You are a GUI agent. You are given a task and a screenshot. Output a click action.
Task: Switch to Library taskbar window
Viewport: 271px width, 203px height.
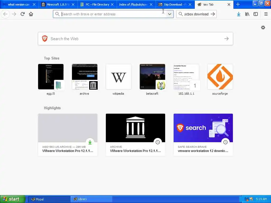[x=91, y=199]
